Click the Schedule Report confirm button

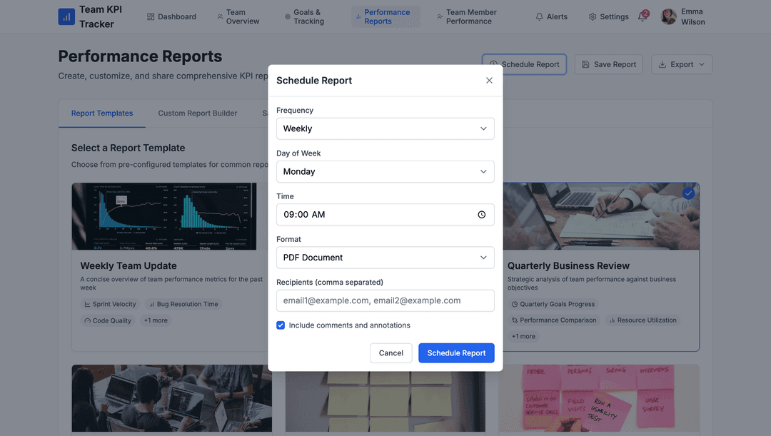tap(456, 353)
